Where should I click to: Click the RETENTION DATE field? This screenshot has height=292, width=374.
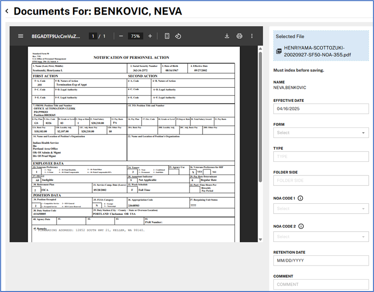[321, 260]
